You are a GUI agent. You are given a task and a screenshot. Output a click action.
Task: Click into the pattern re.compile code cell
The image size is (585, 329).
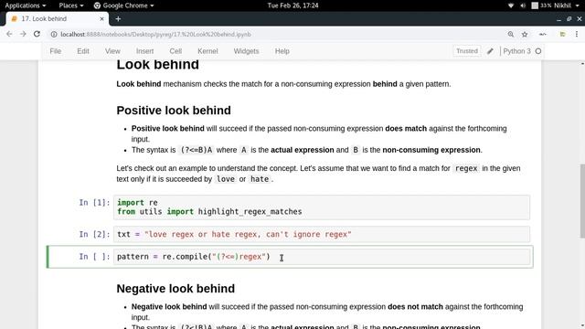pos(322,257)
